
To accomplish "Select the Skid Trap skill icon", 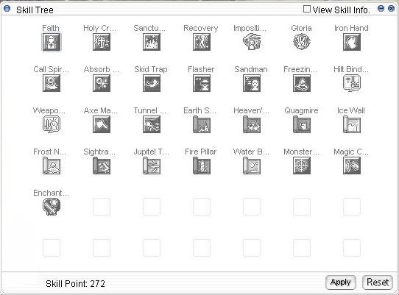I will [152, 83].
